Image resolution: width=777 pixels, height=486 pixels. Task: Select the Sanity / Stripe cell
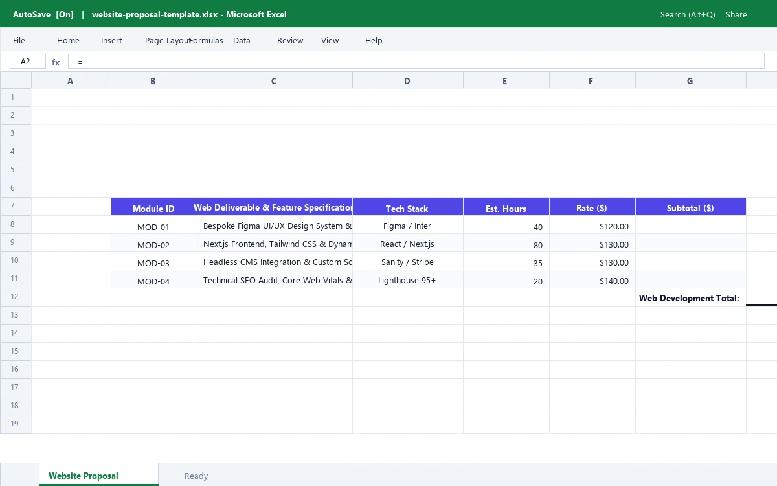[408, 261]
